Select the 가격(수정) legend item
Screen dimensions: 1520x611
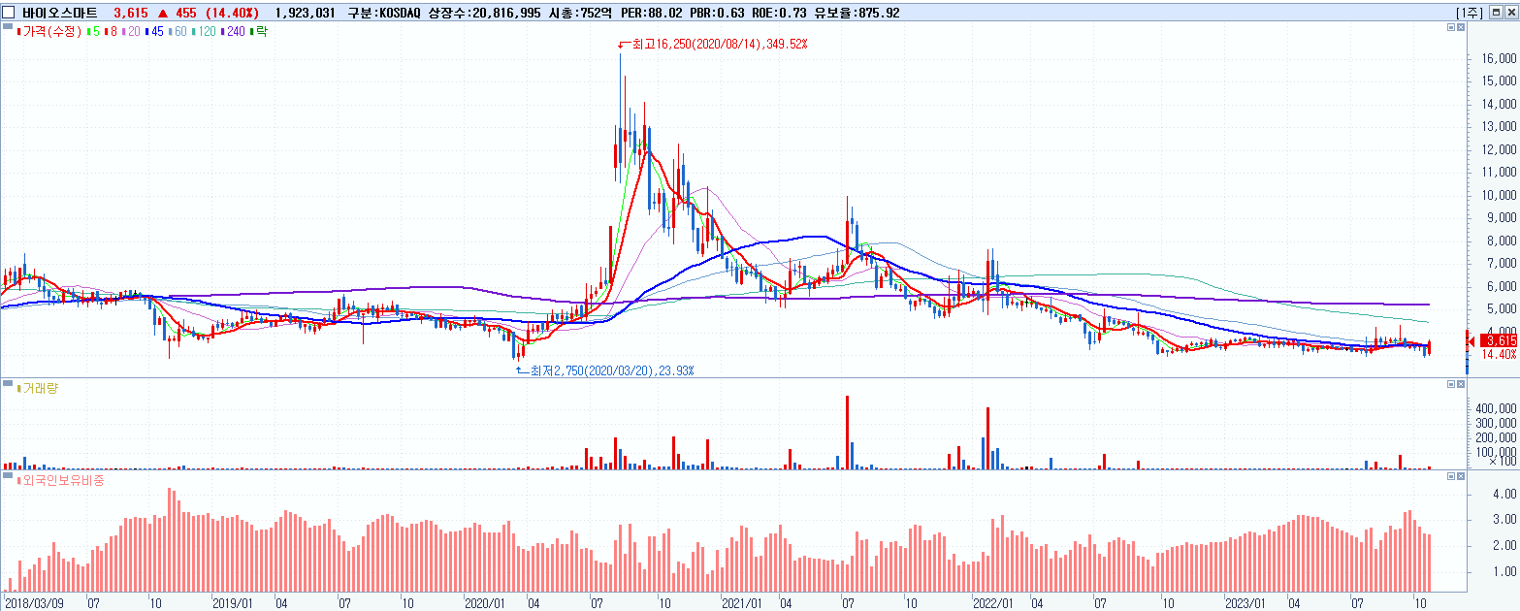51,32
